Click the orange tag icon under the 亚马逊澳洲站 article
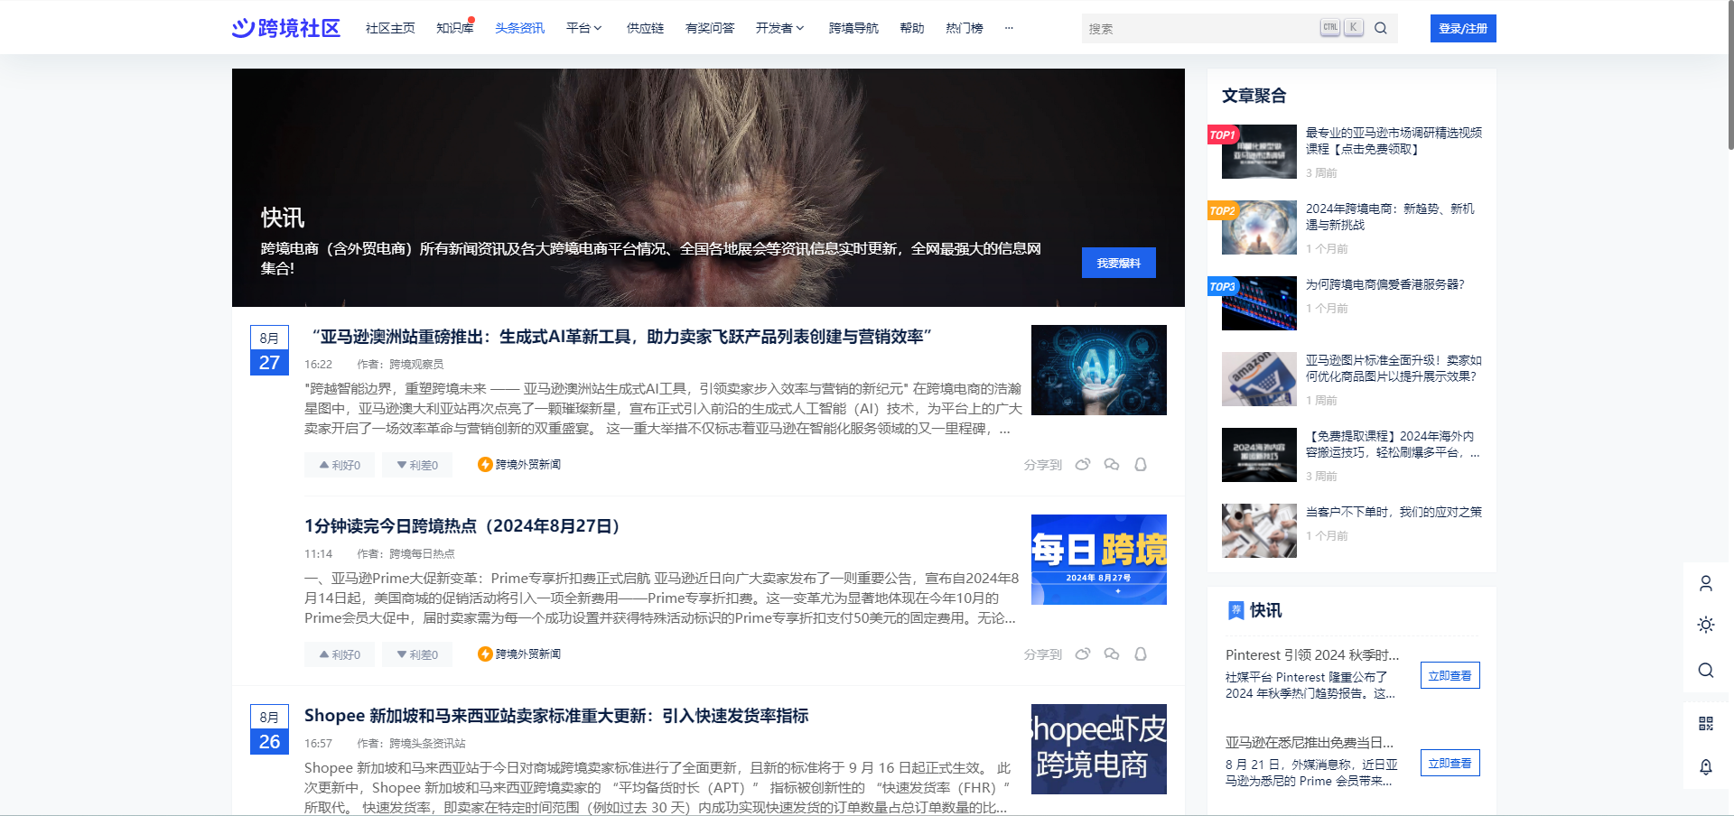 (x=485, y=465)
